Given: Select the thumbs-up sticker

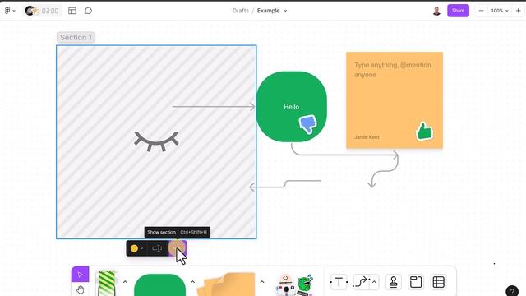Looking at the screenshot, I should (x=424, y=131).
